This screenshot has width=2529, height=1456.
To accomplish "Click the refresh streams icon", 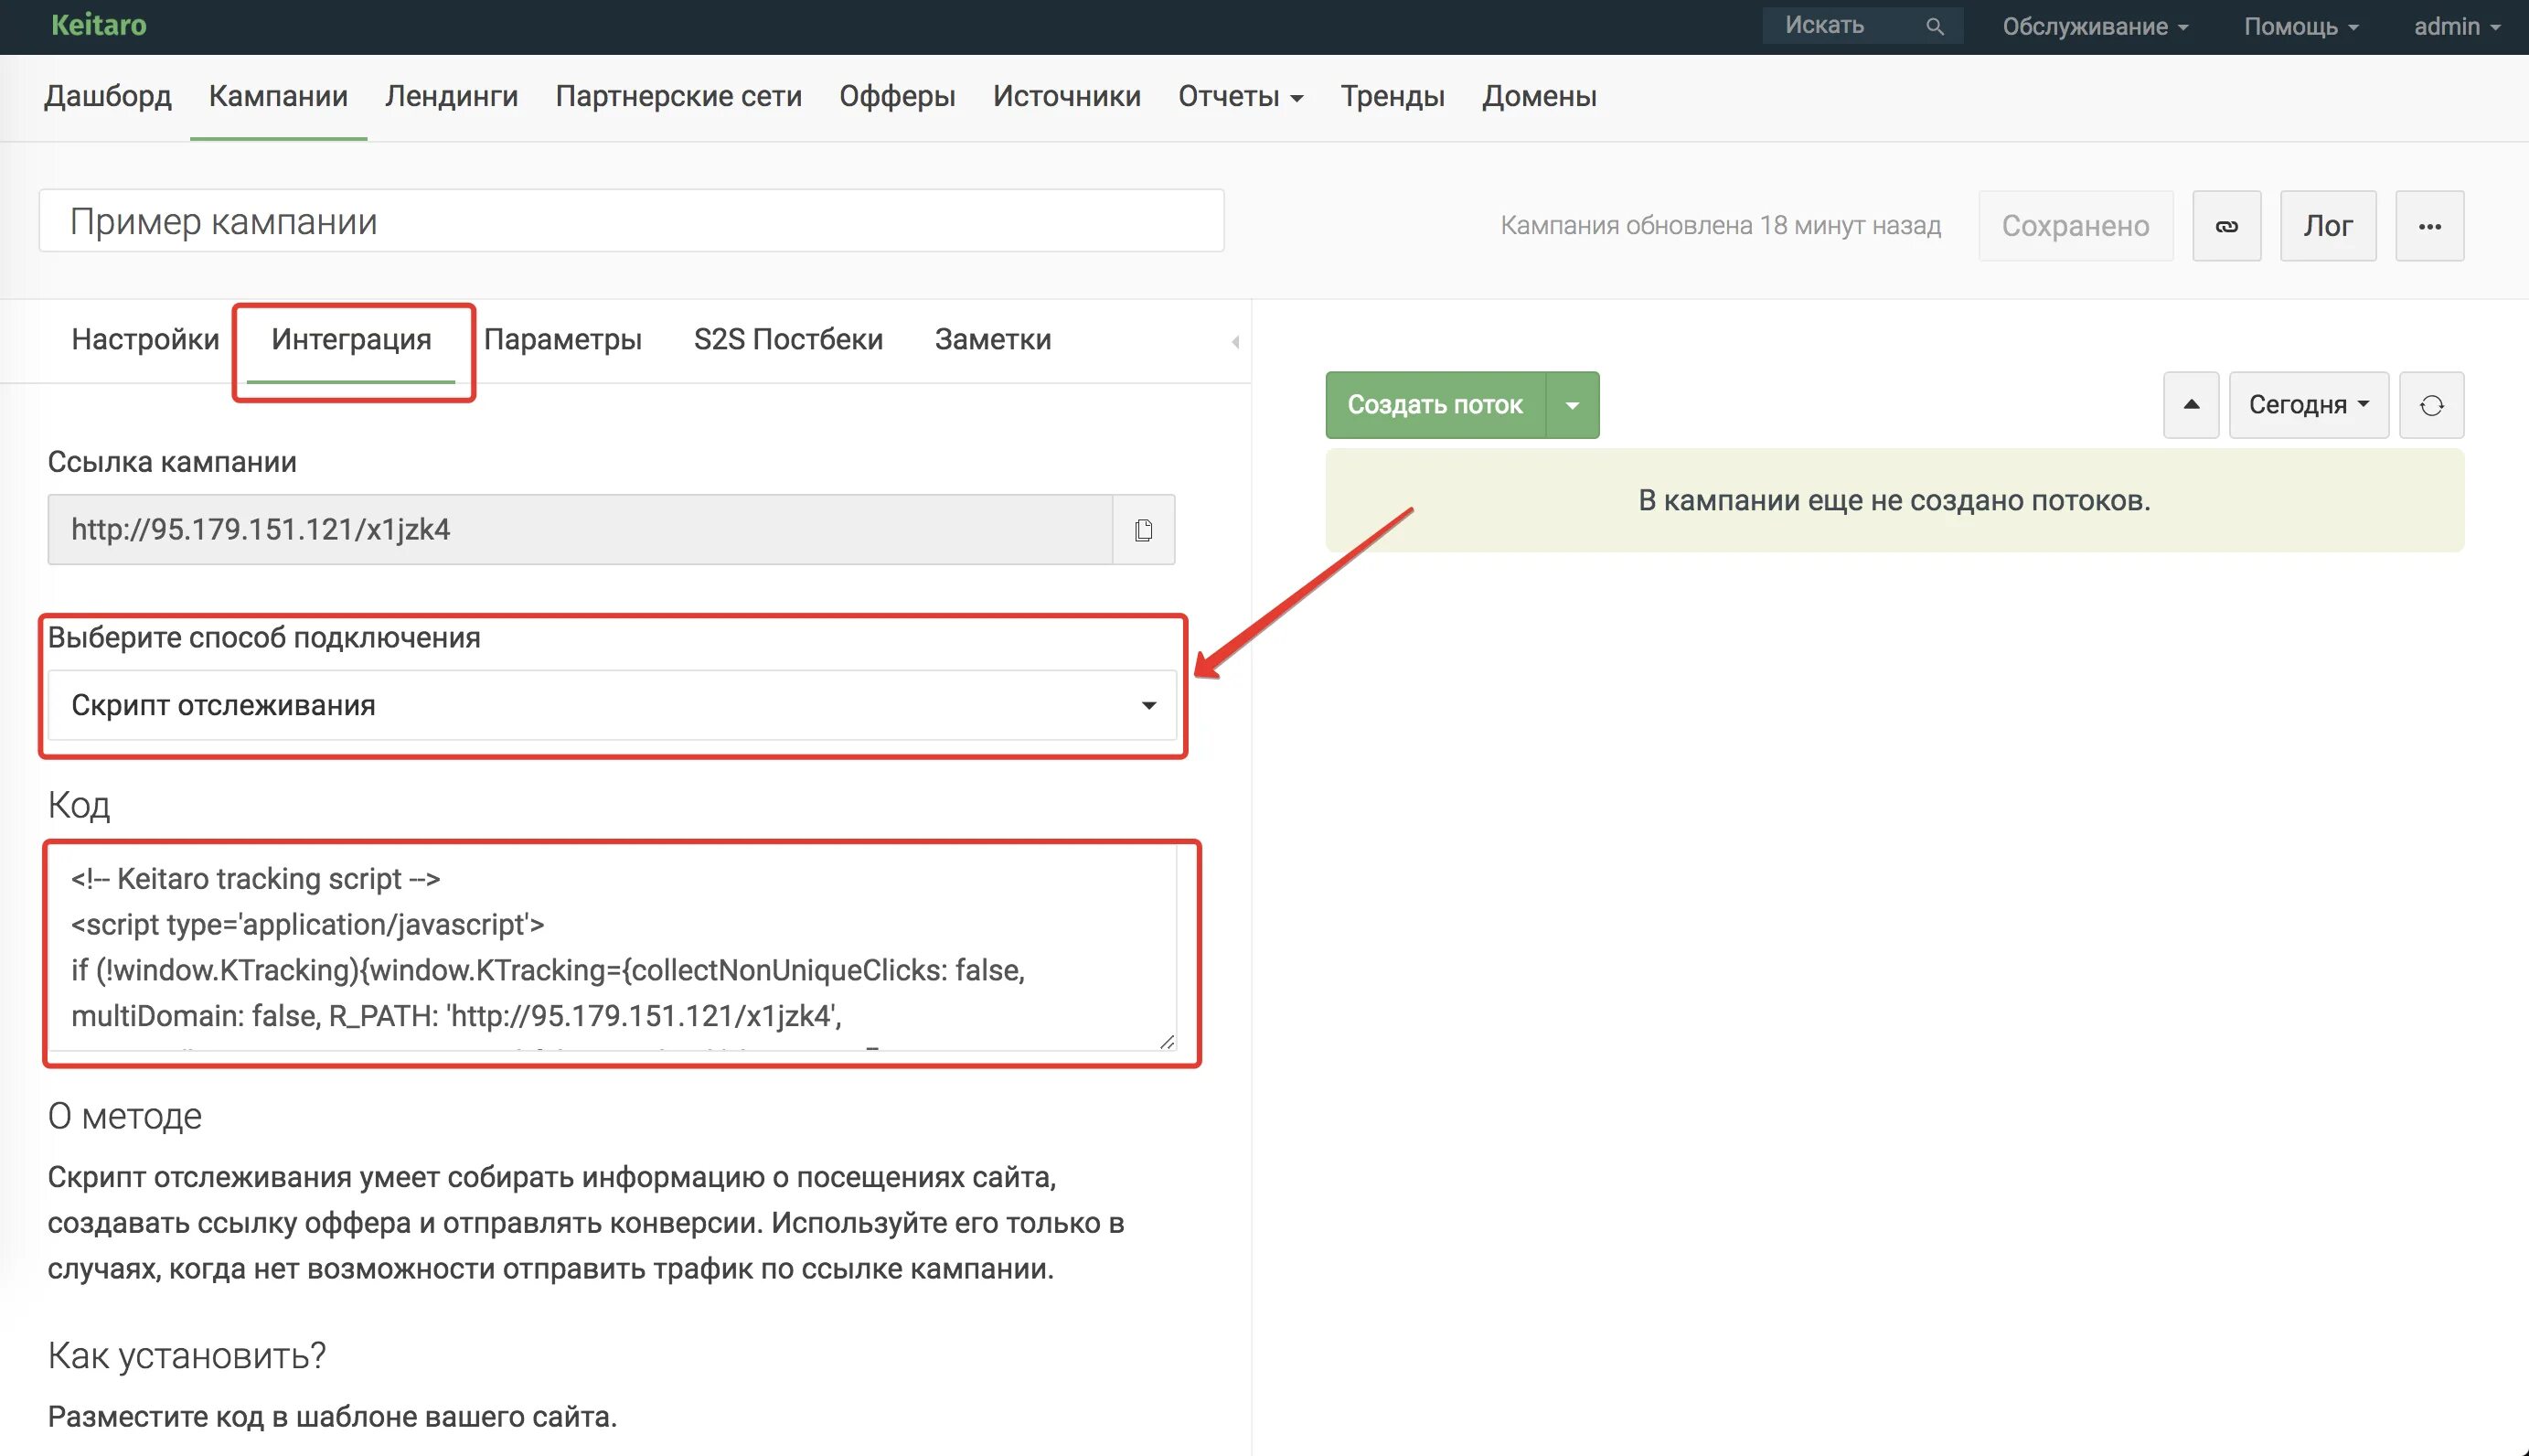I will click(x=2431, y=405).
